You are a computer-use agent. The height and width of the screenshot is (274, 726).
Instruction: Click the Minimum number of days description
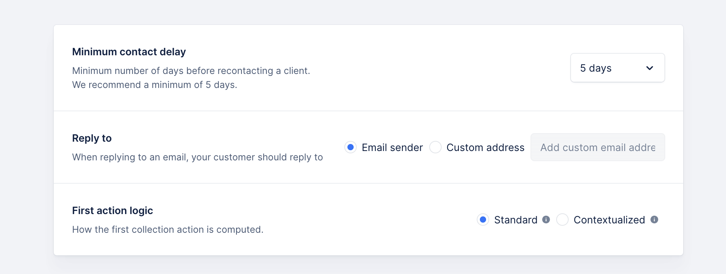pyautogui.click(x=191, y=71)
